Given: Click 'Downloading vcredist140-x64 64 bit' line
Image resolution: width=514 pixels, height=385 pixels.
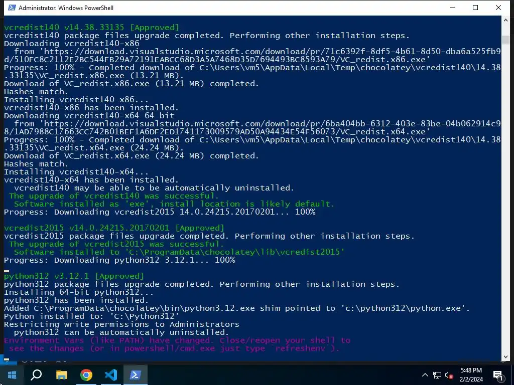Looking at the screenshot, I should coord(89,116).
